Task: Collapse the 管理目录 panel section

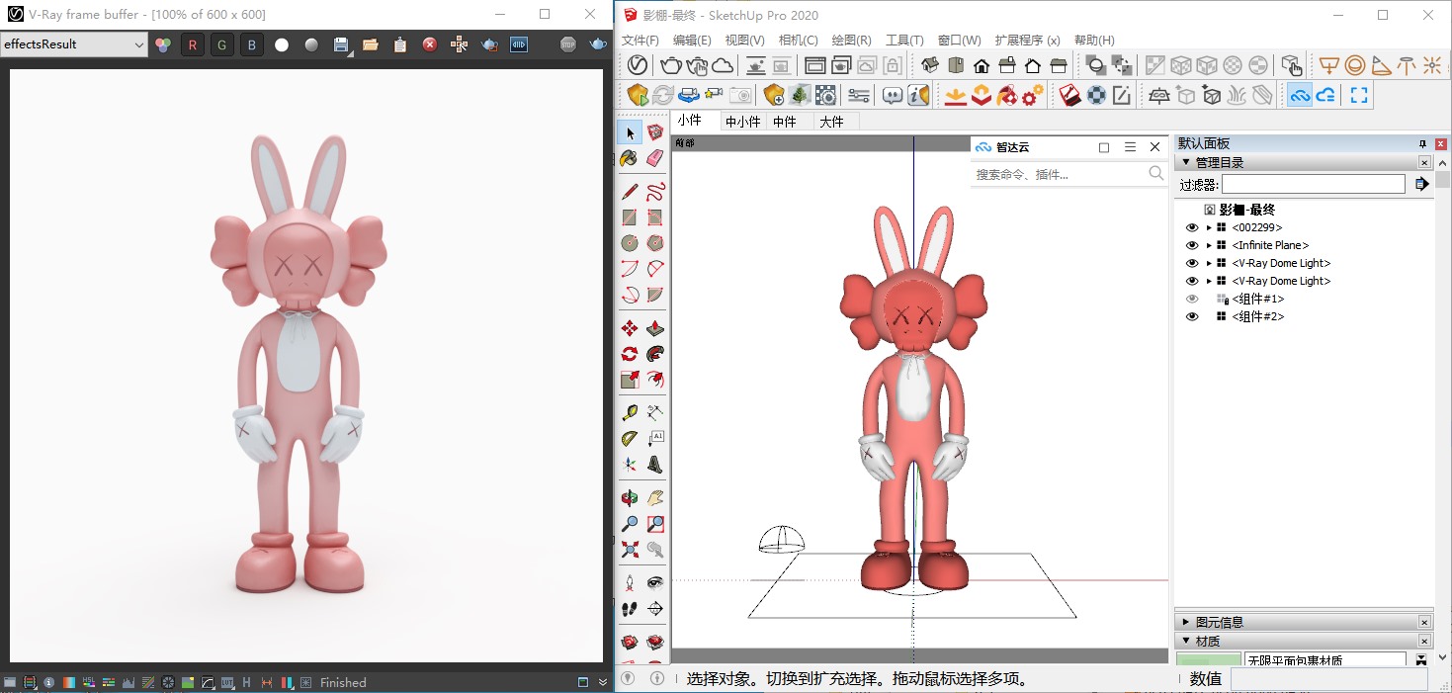Action: (1186, 162)
